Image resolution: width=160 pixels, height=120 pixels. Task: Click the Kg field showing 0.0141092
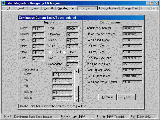pyautogui.click(x=147, y=117)
